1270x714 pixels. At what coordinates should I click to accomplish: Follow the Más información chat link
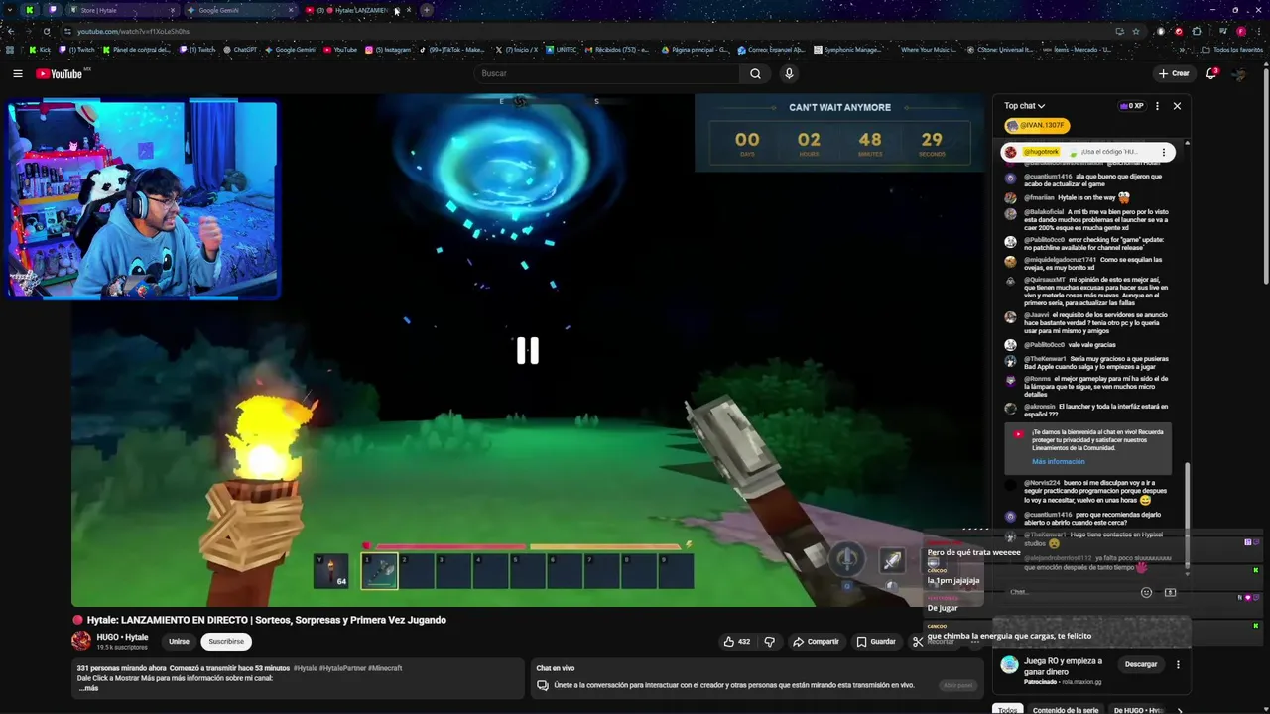1058,462
